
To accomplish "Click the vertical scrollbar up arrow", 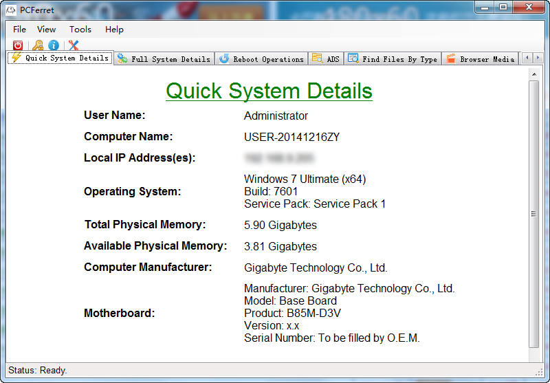I will point(534,74).
